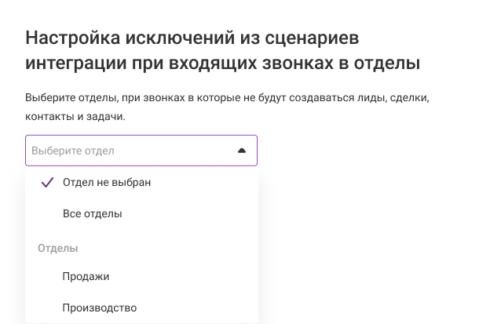
Task: Click empty area right of Отдел не выбран row
Action: tap(204, 182)
